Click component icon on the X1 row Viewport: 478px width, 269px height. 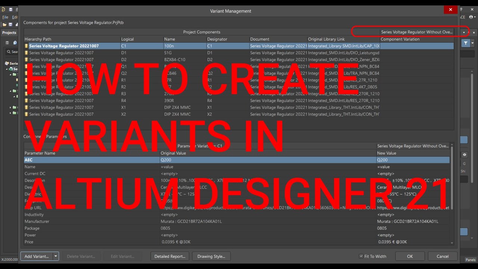[x=27, y=107]
